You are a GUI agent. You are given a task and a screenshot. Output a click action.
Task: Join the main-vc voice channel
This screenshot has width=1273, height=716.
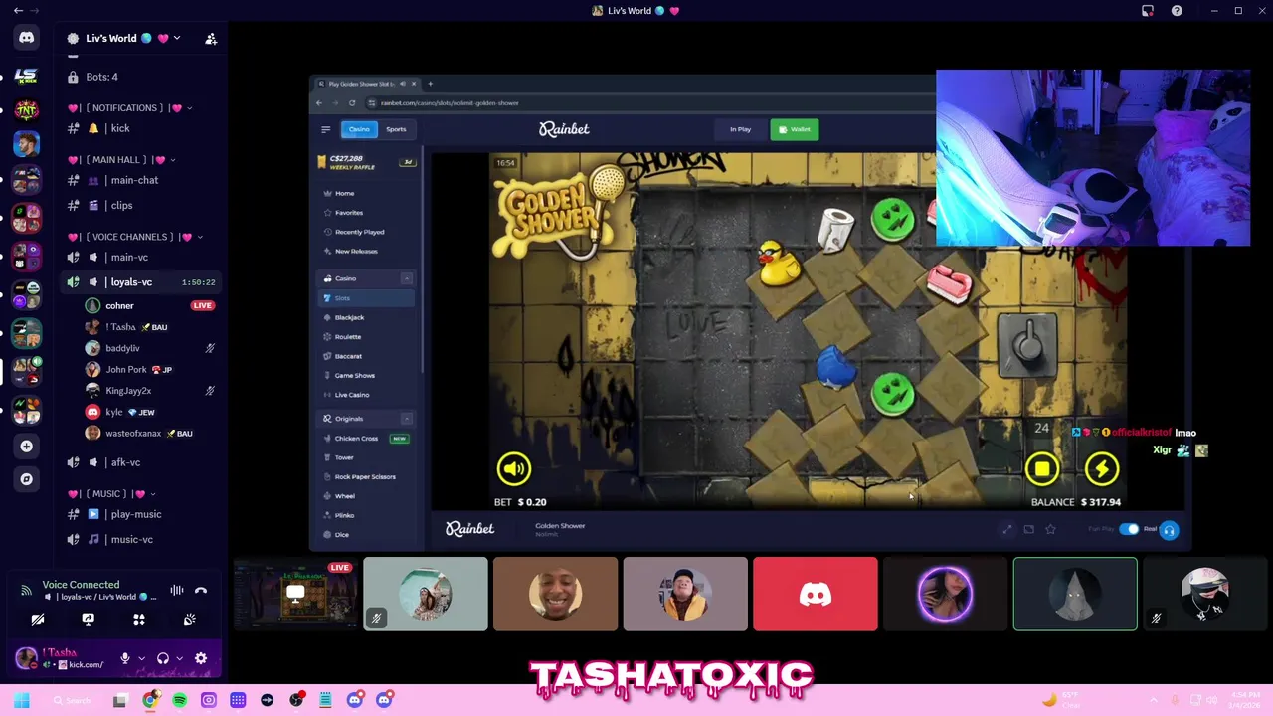point(139,257)
